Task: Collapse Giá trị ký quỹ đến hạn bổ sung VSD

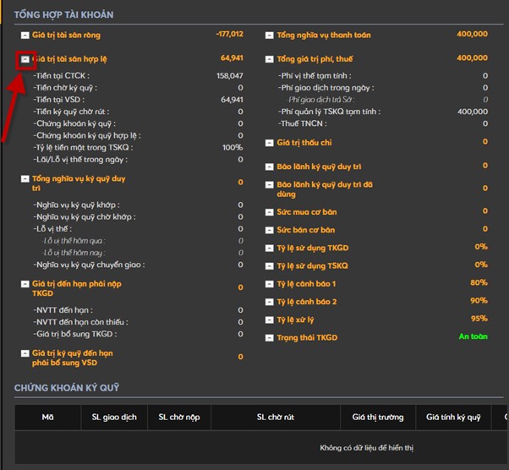Action: tap(25, 353)
